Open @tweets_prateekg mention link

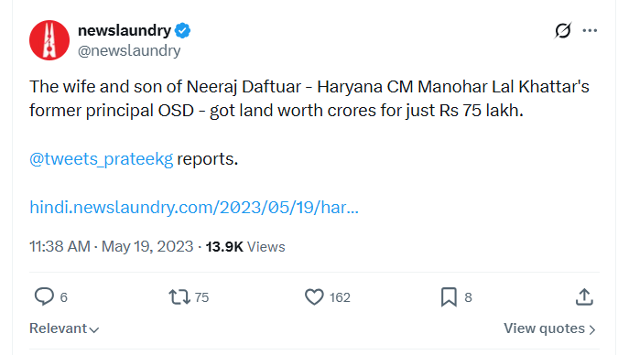(x=102, y=159)
